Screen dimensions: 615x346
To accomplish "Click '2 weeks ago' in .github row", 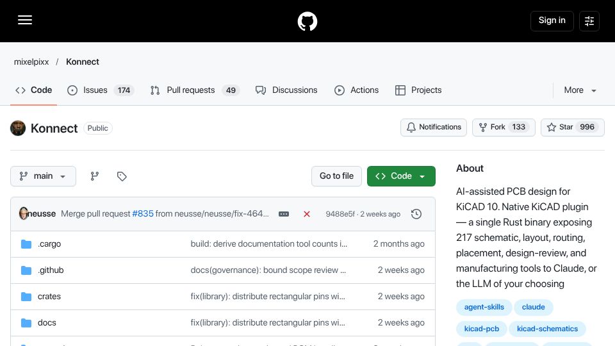I will click(x=401, y=270).
